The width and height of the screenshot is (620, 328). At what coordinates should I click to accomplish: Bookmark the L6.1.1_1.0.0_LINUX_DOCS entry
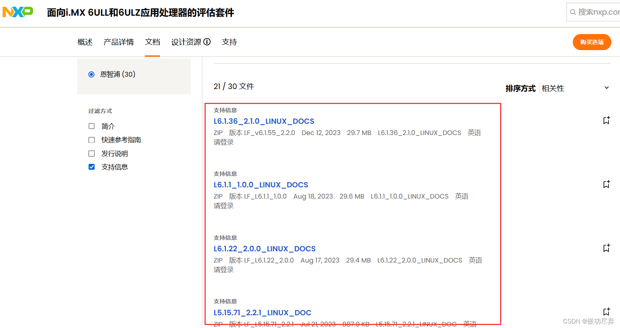click(607, 184)
